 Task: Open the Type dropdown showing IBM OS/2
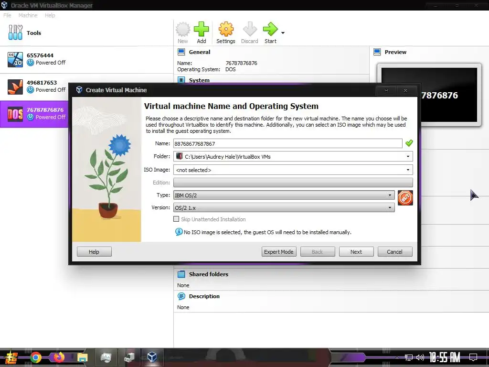click(284, 195)
